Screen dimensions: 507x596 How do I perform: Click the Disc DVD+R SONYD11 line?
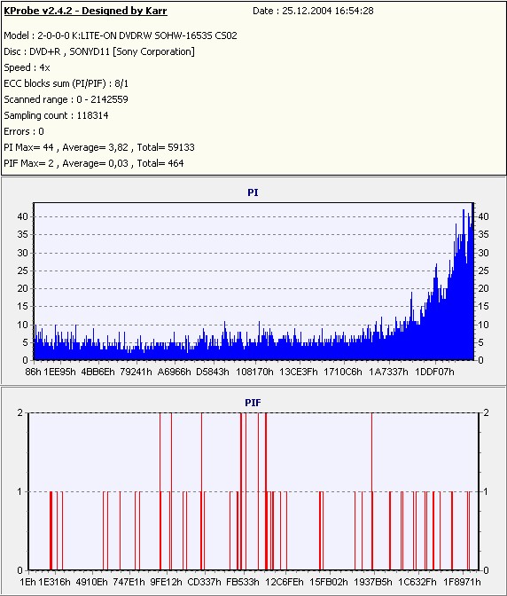coord(99,51)
